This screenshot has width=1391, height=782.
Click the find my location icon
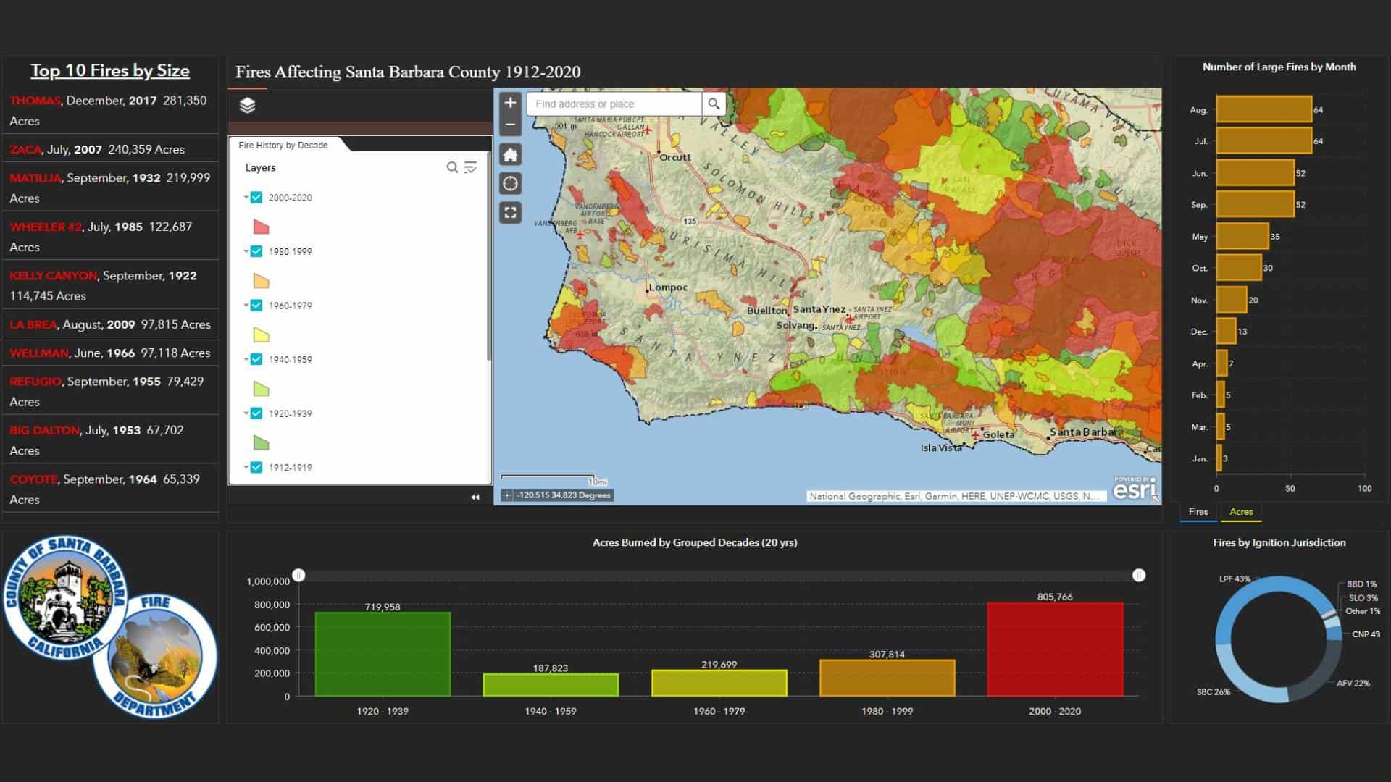tap(510, 183)
